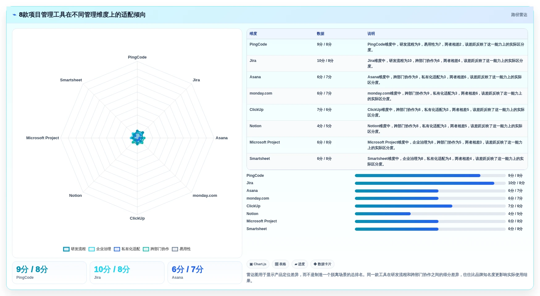540x296 pixels.
Task: Click the 表格 tag chip
Action: pos(280,264)
